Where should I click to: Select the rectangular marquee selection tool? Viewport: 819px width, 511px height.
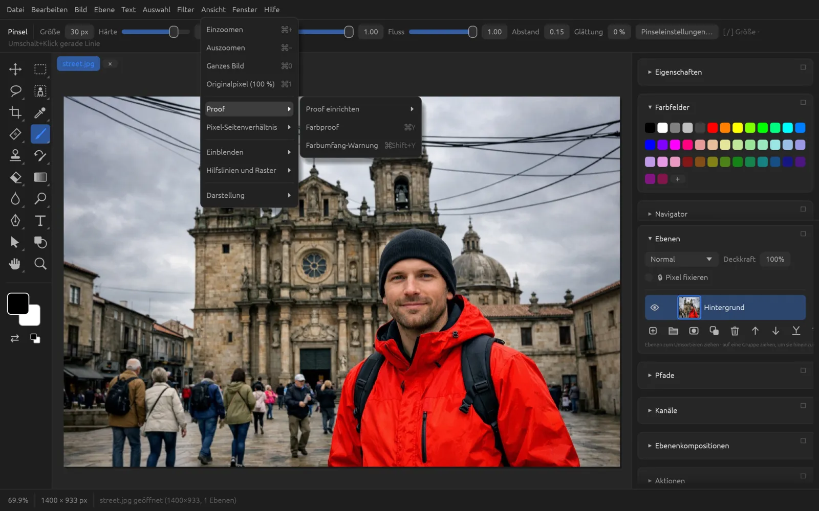tap(40, 69)
